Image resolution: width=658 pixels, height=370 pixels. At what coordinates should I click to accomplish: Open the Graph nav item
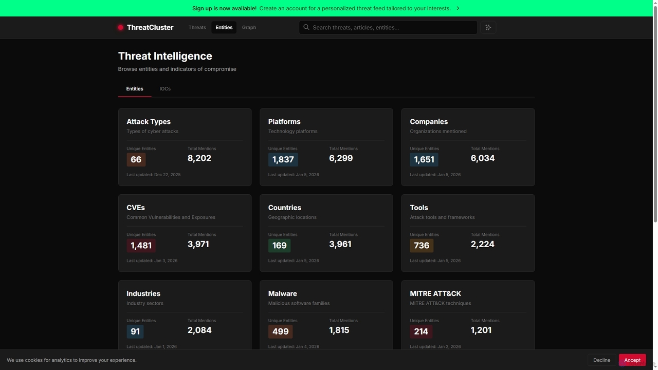pos(249,28)
